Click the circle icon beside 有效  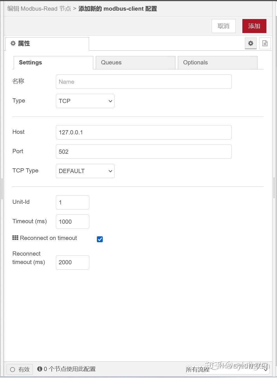12,369
